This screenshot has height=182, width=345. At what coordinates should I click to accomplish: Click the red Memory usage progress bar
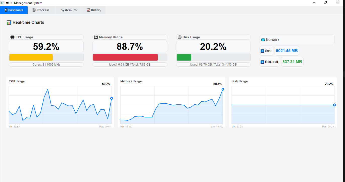coord(125,57)
